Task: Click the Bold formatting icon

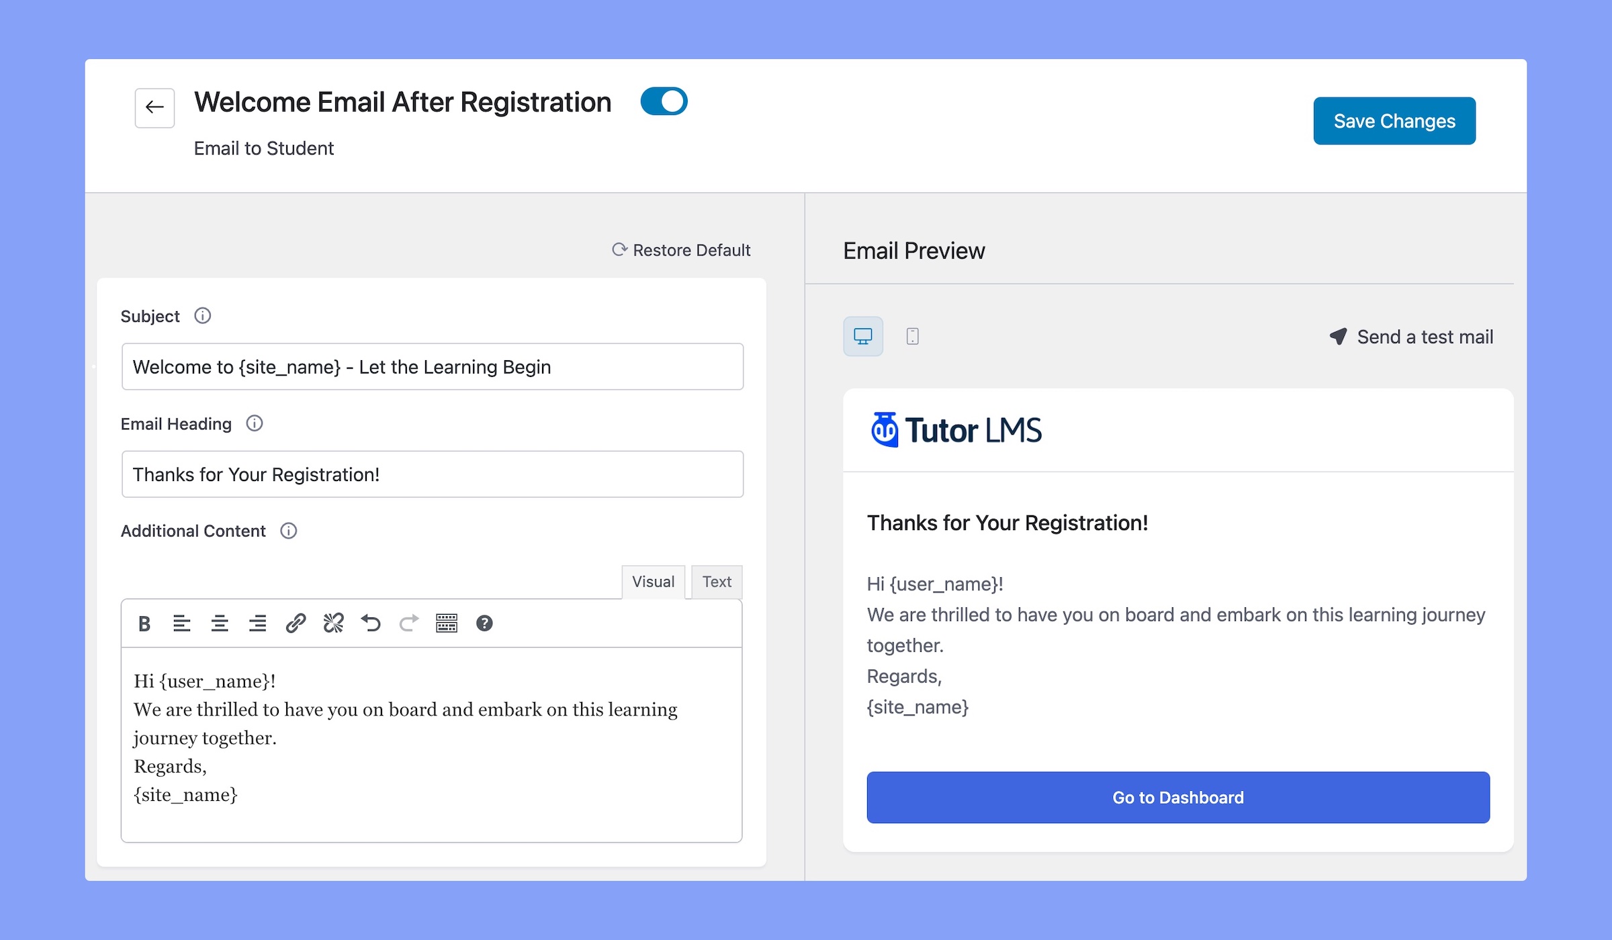Action: [x=143, y=622]
